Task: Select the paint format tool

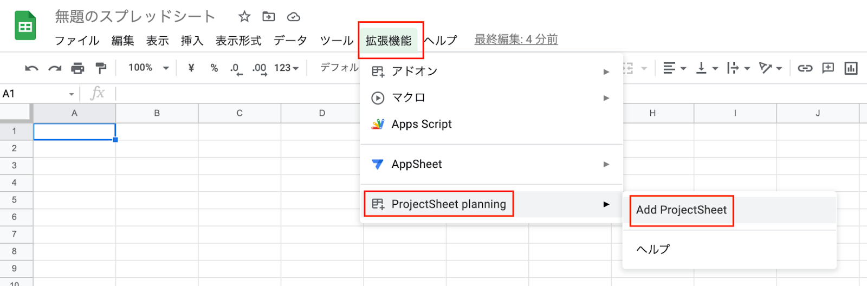Action: click(x=101, y=68)
